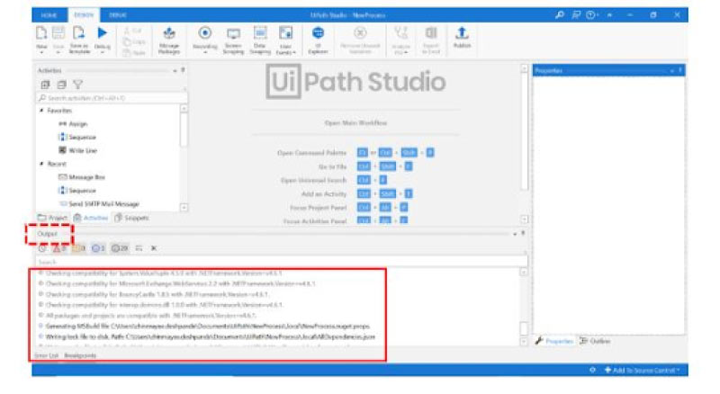
Task: Toggle the info filter showing 1
Action: [x=98, y=248]
